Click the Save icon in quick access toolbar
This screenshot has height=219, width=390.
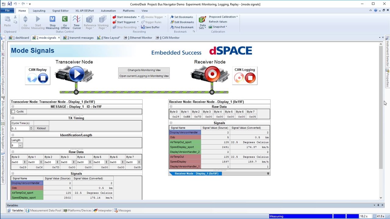pyautogui.click(x=9, y=4)
